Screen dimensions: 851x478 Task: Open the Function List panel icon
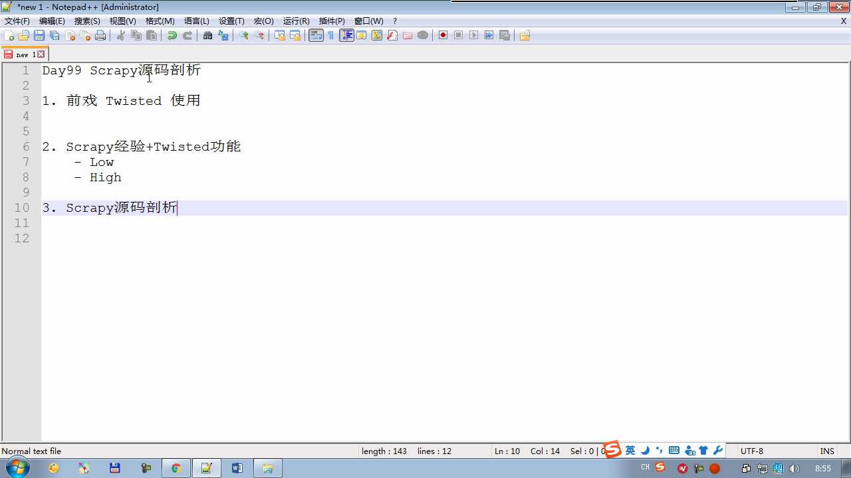pos(392,36)
